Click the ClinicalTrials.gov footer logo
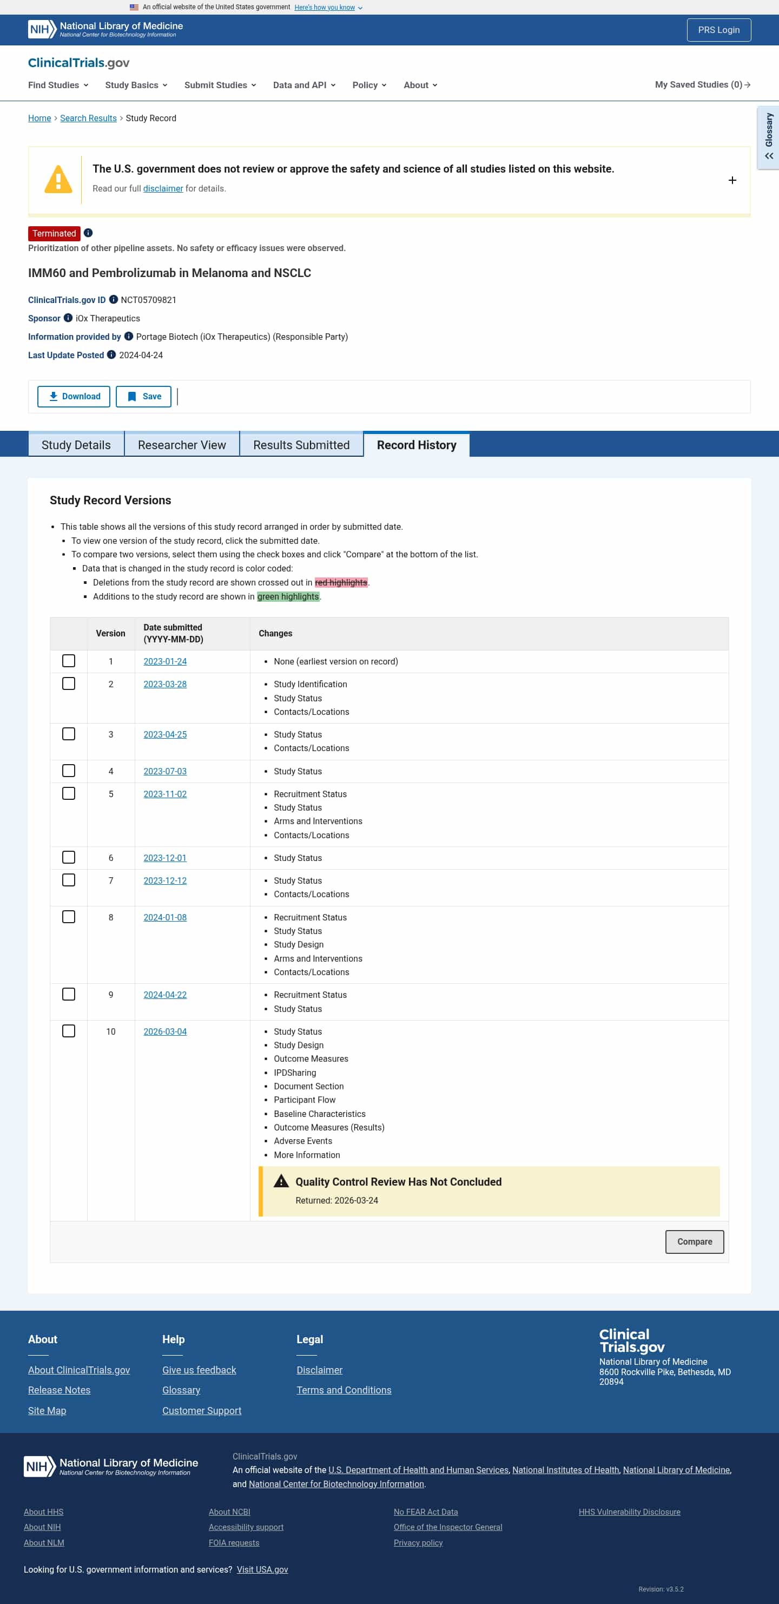The image size is (779, 1604). click(x=631, y=1340)
